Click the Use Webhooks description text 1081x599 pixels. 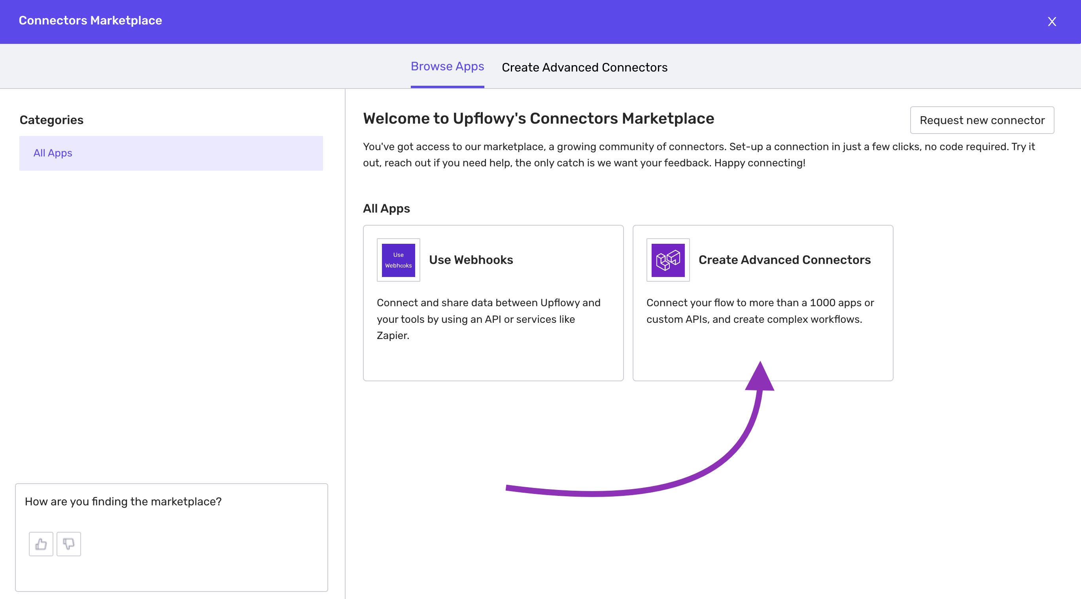tap(489, 319)
